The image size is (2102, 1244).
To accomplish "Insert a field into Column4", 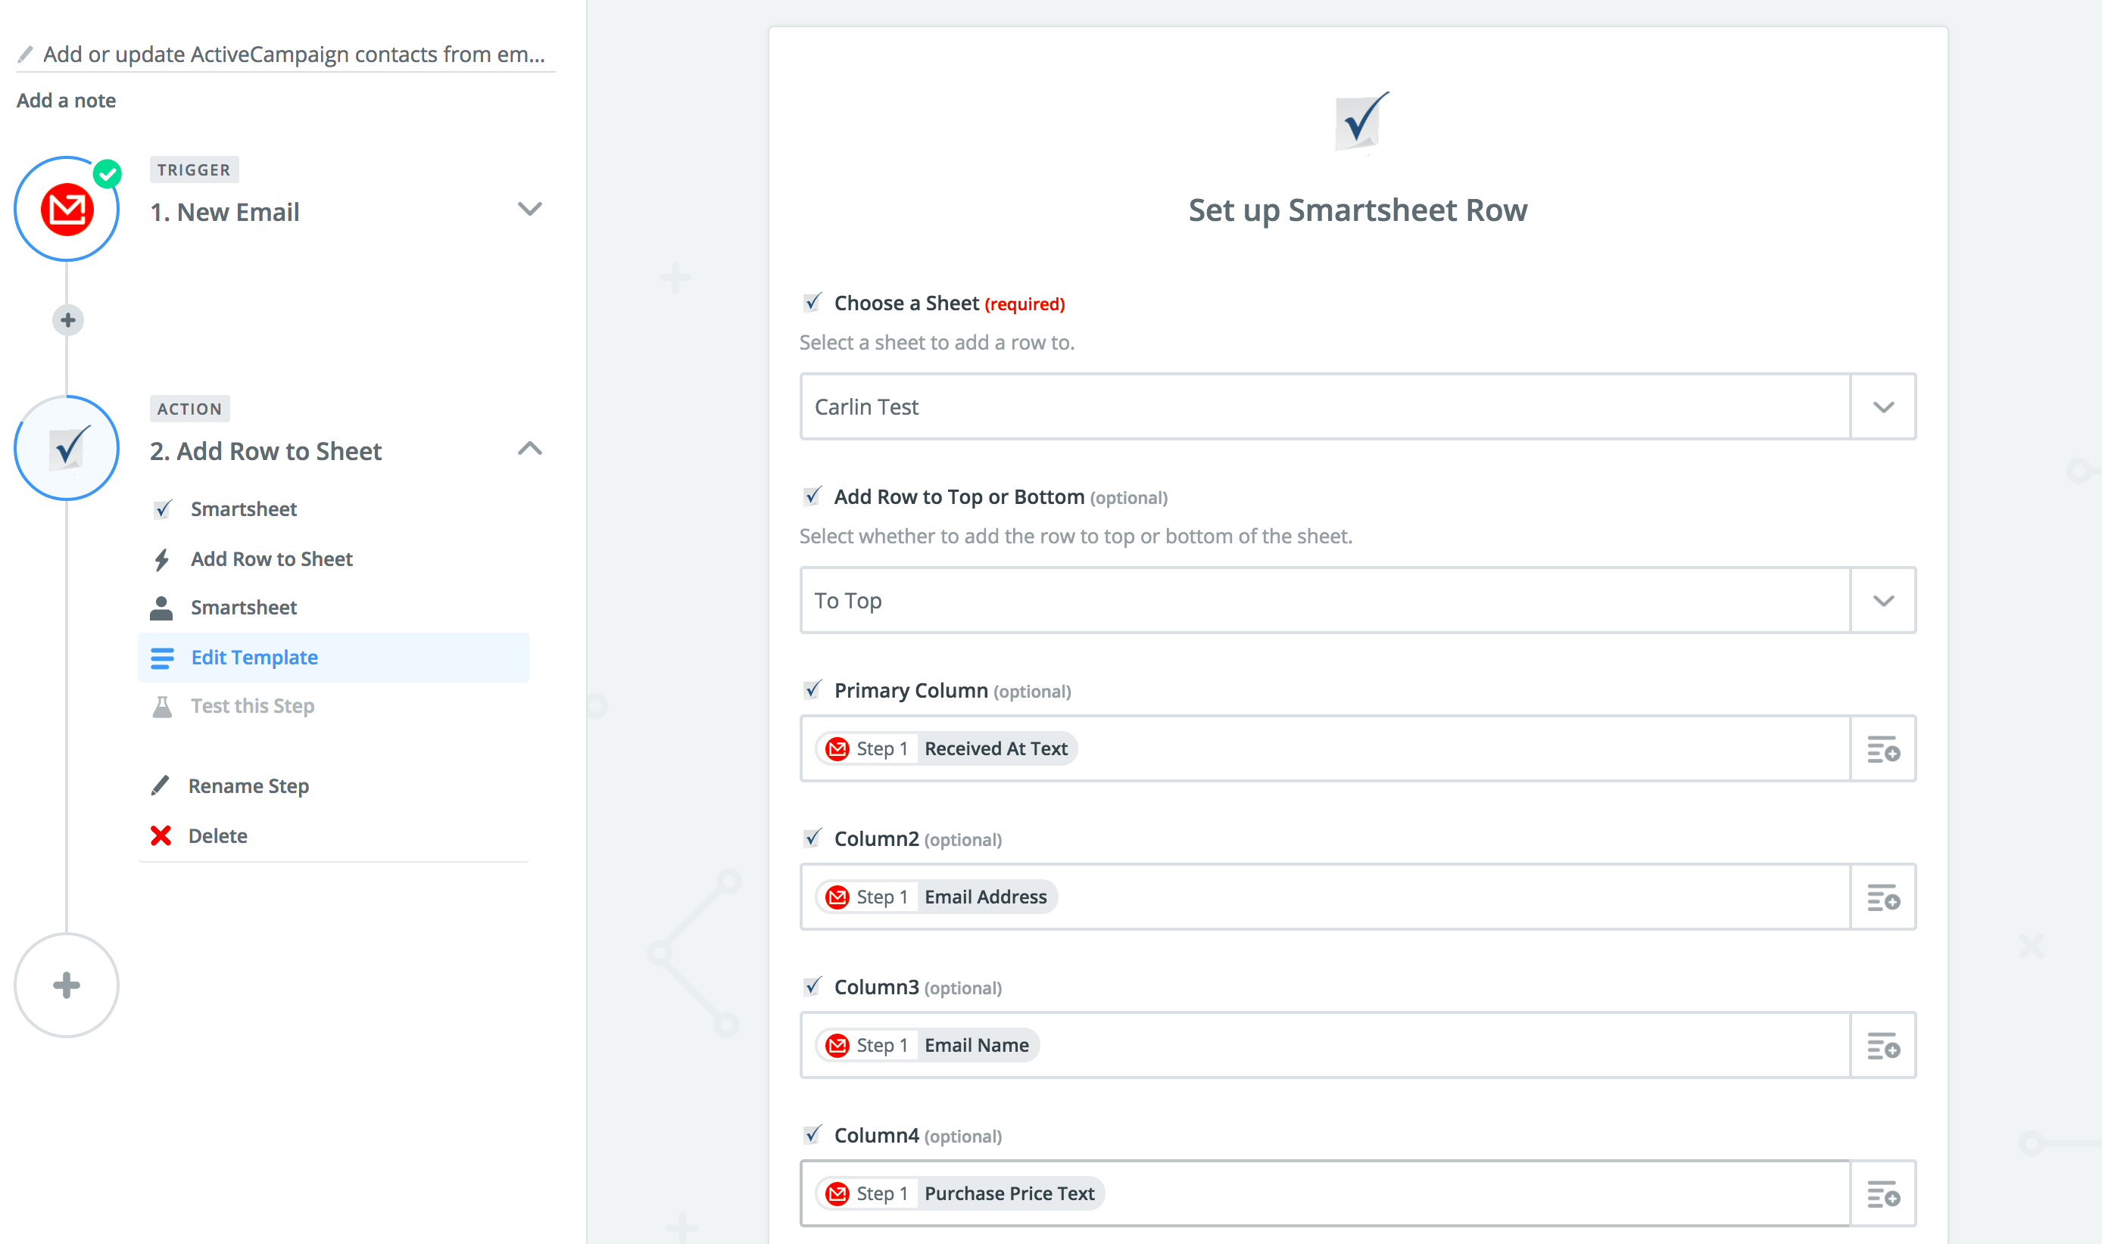I will [1883, 1194].
